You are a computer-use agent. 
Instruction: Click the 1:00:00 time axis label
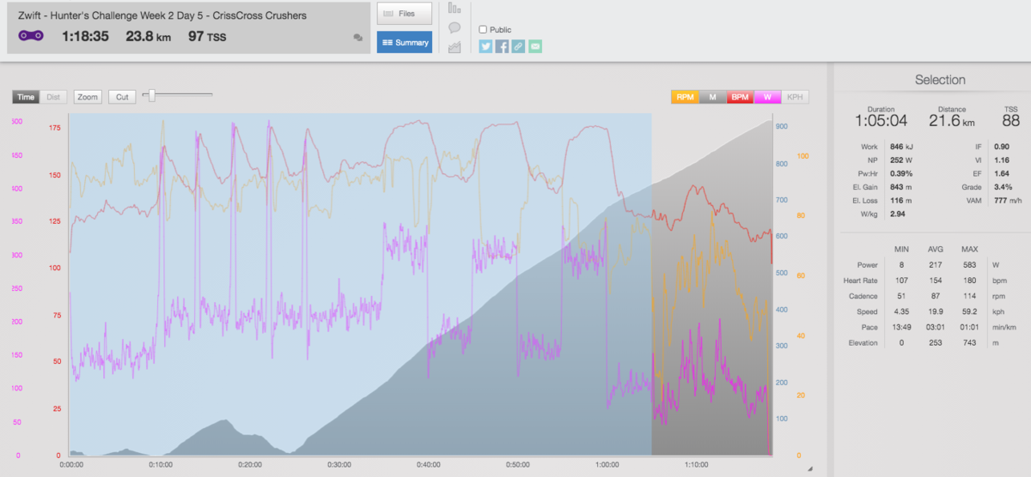607,465
